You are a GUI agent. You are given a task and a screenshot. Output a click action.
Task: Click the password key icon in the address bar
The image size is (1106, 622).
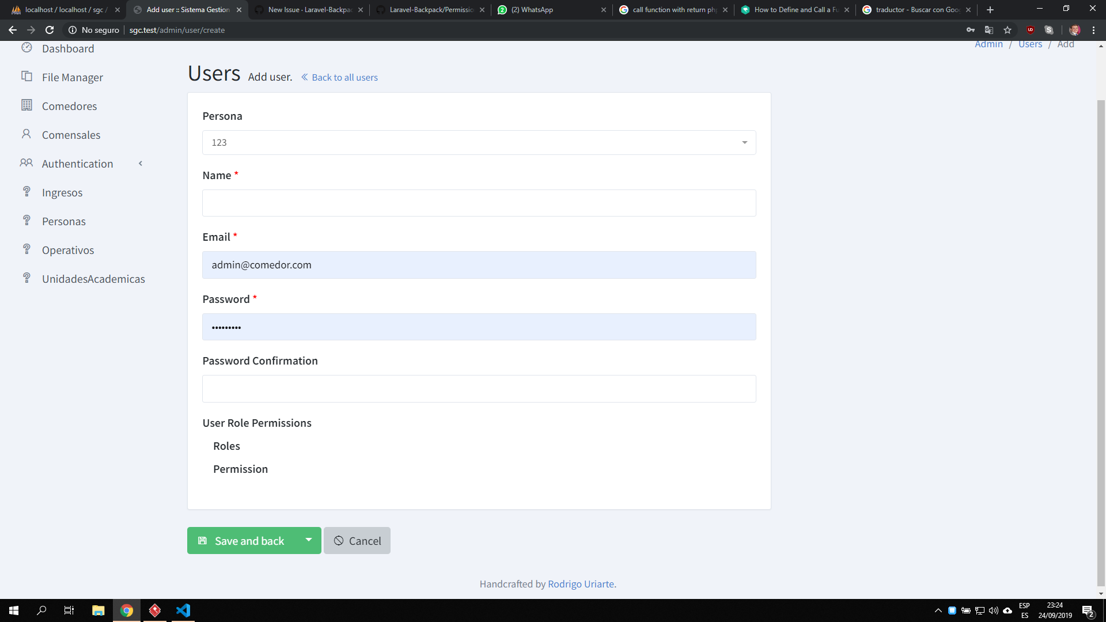(x=971, y=30)
